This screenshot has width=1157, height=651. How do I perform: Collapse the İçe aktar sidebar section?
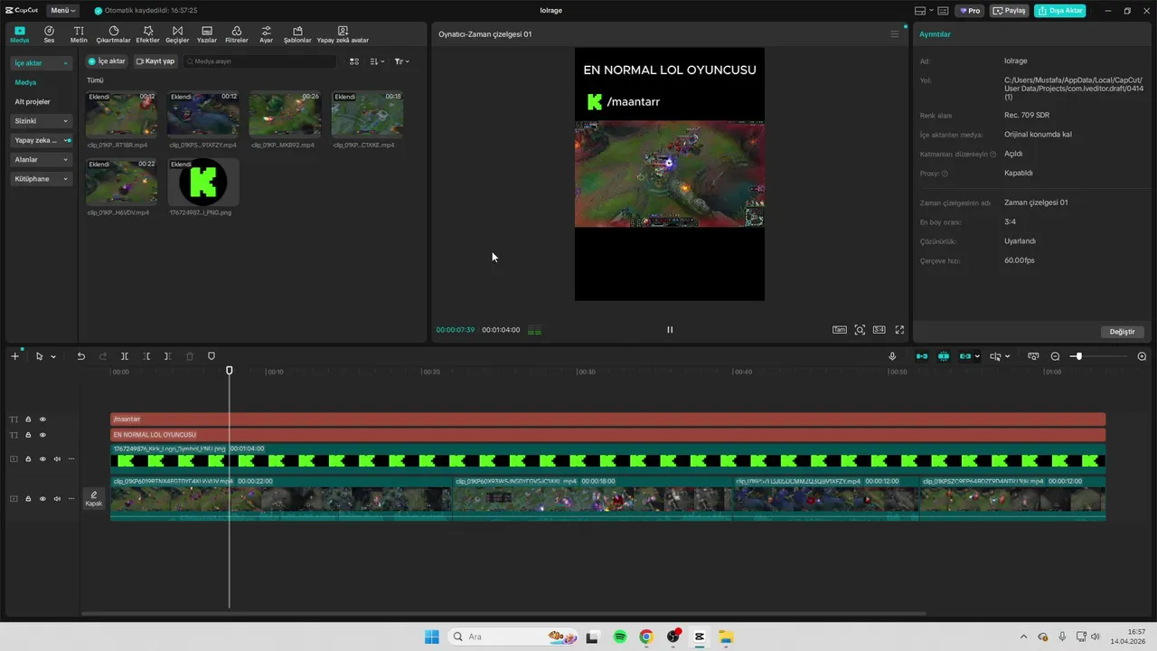pyautogui.click(x=42, y=63)
